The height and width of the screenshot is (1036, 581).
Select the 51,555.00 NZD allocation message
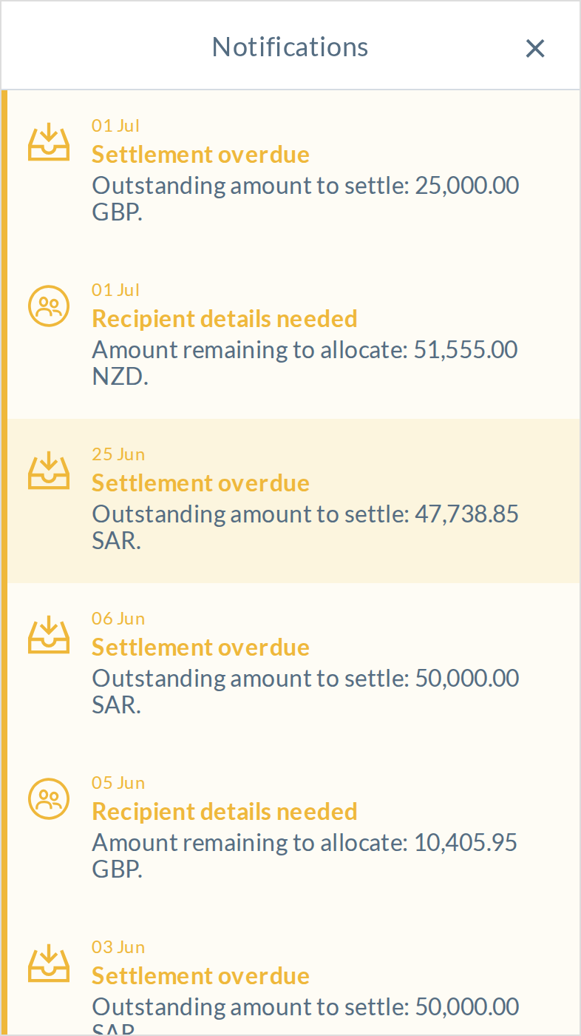(x=305, y=363)
